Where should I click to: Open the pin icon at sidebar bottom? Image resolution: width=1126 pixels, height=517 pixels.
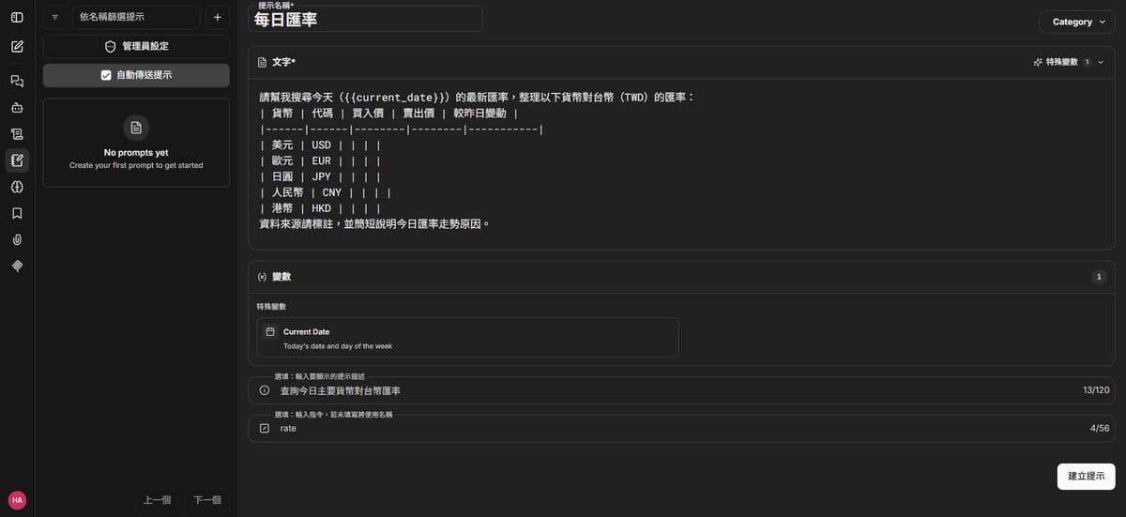tap(17, 266)
